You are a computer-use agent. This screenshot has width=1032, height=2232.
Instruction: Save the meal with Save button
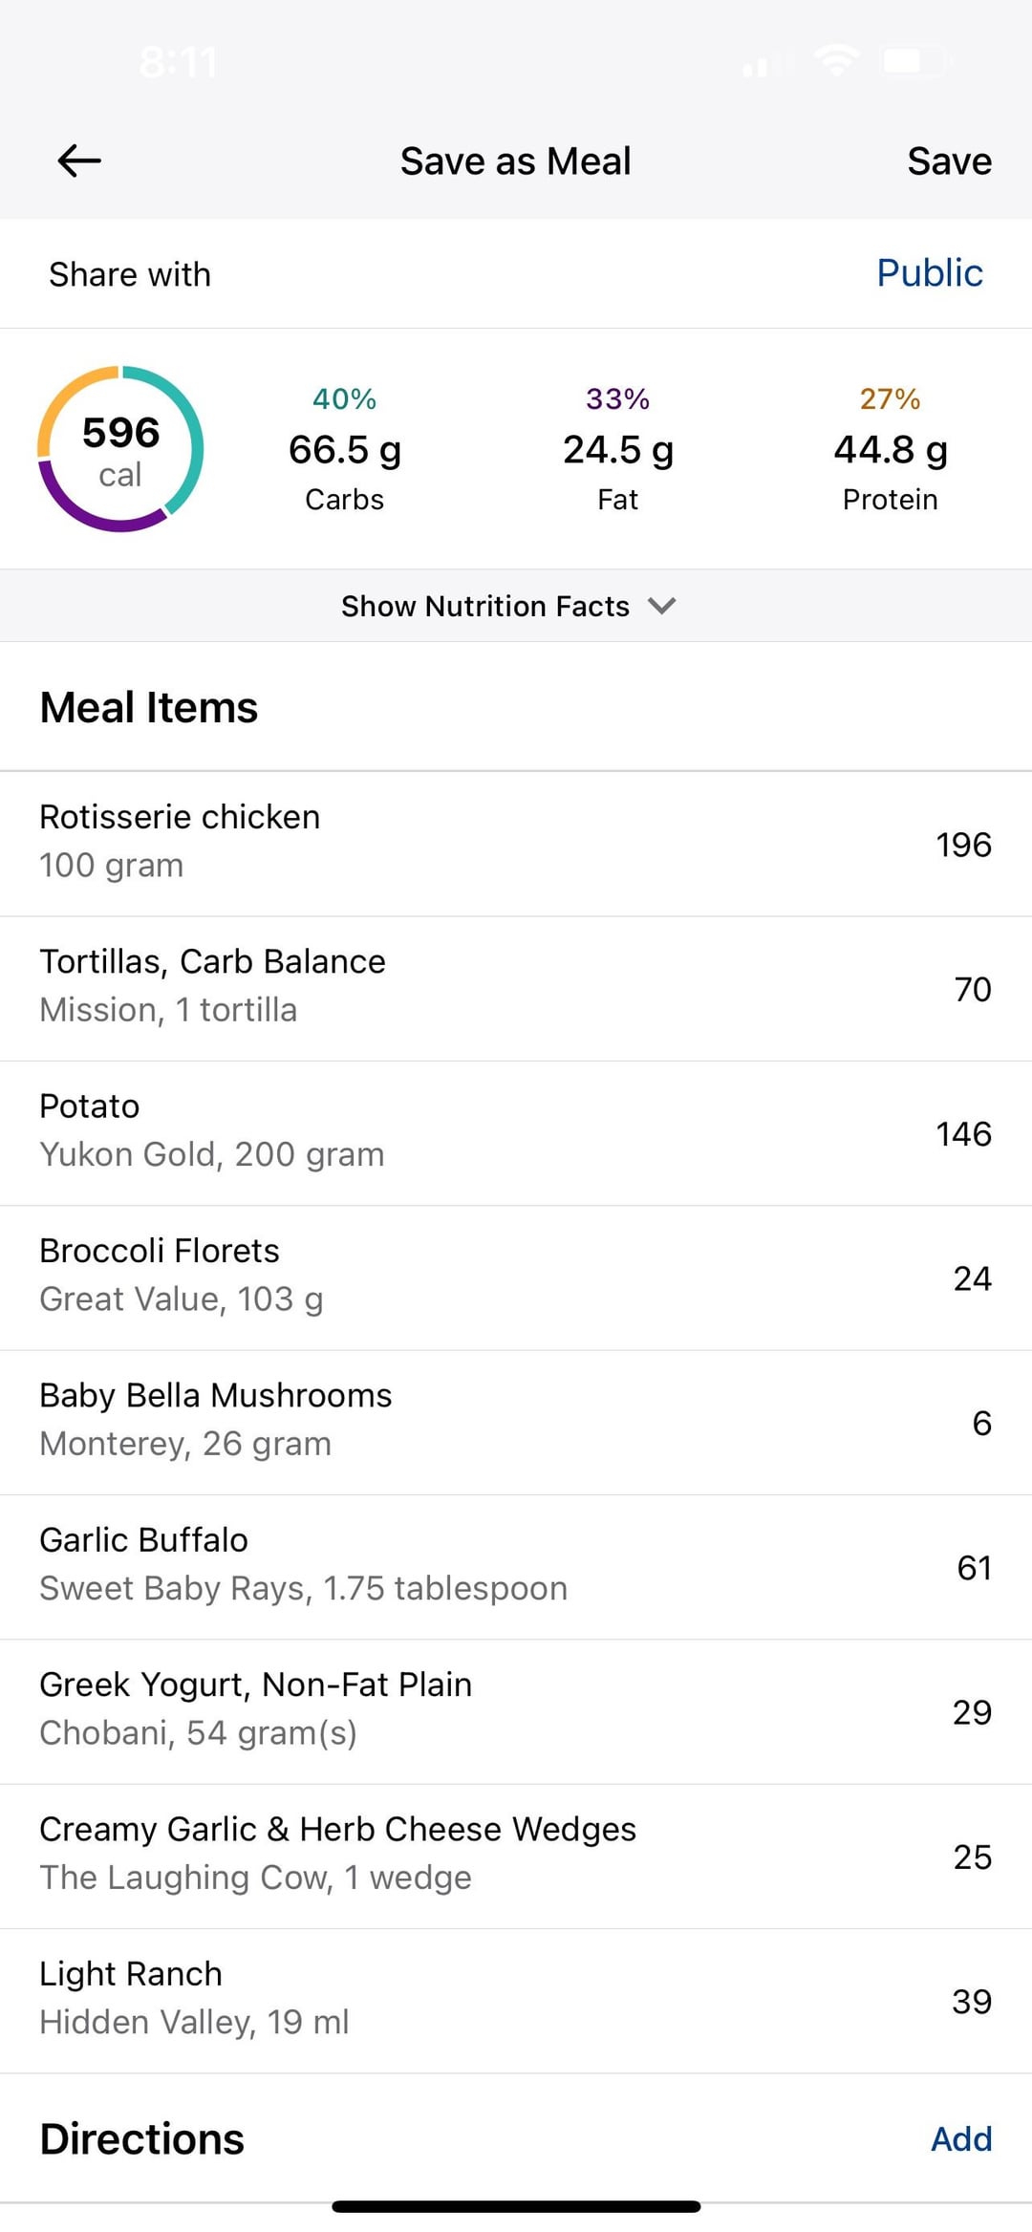(x=949, y=161)
